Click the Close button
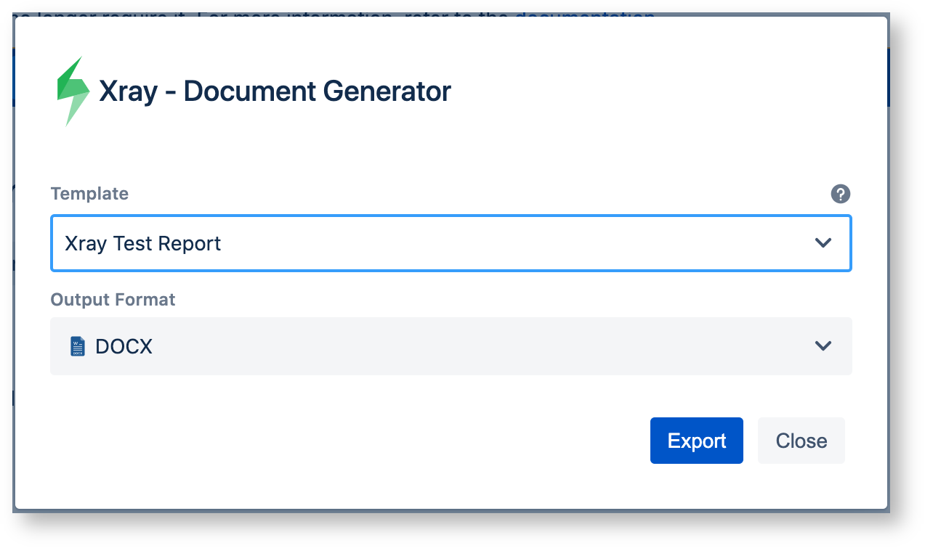925x548 pixels. pos(801,441)
